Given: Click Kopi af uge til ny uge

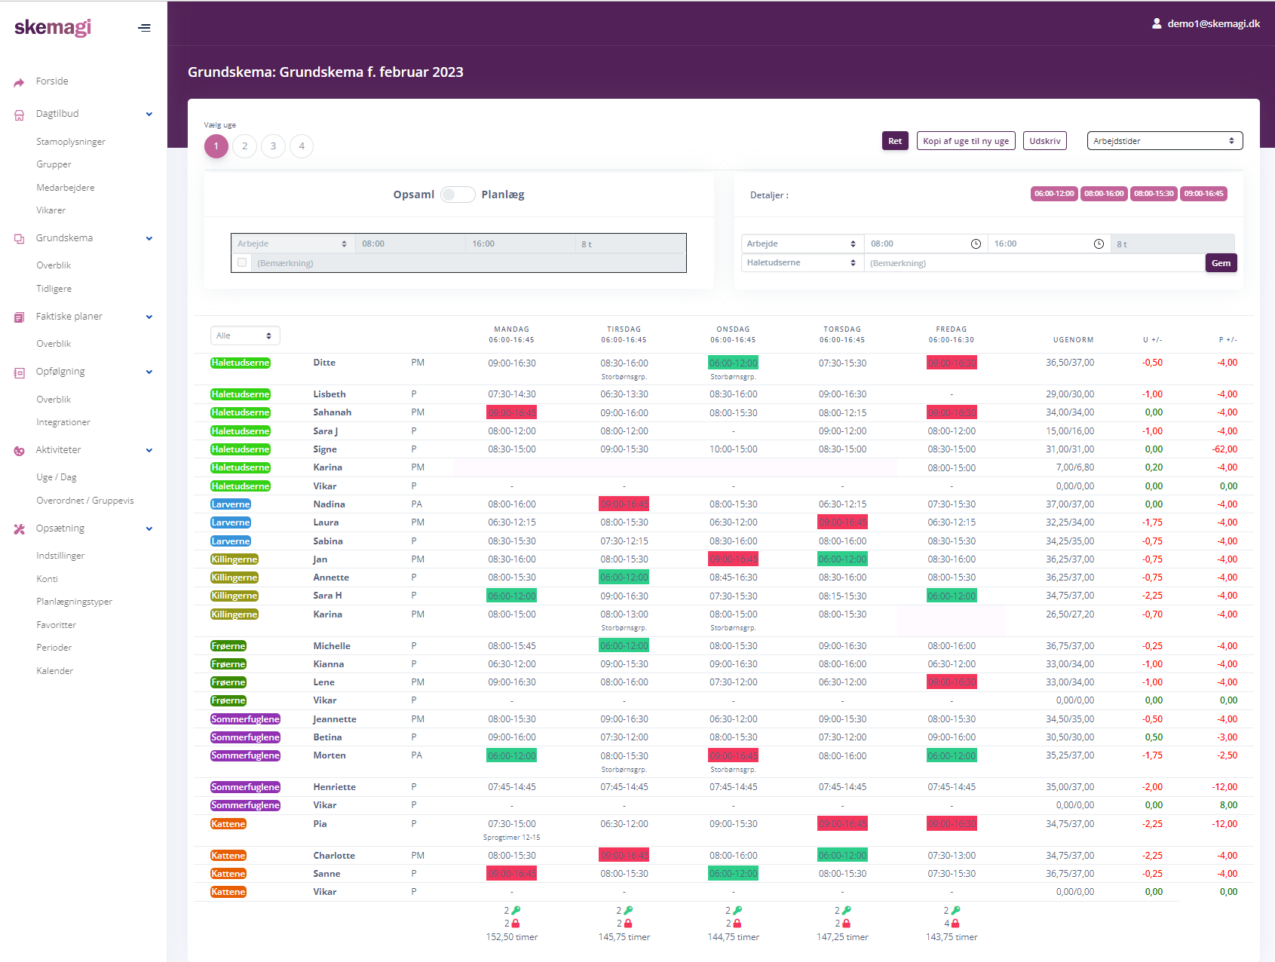Looking at the screenshot, I should [x=966, y=141].
